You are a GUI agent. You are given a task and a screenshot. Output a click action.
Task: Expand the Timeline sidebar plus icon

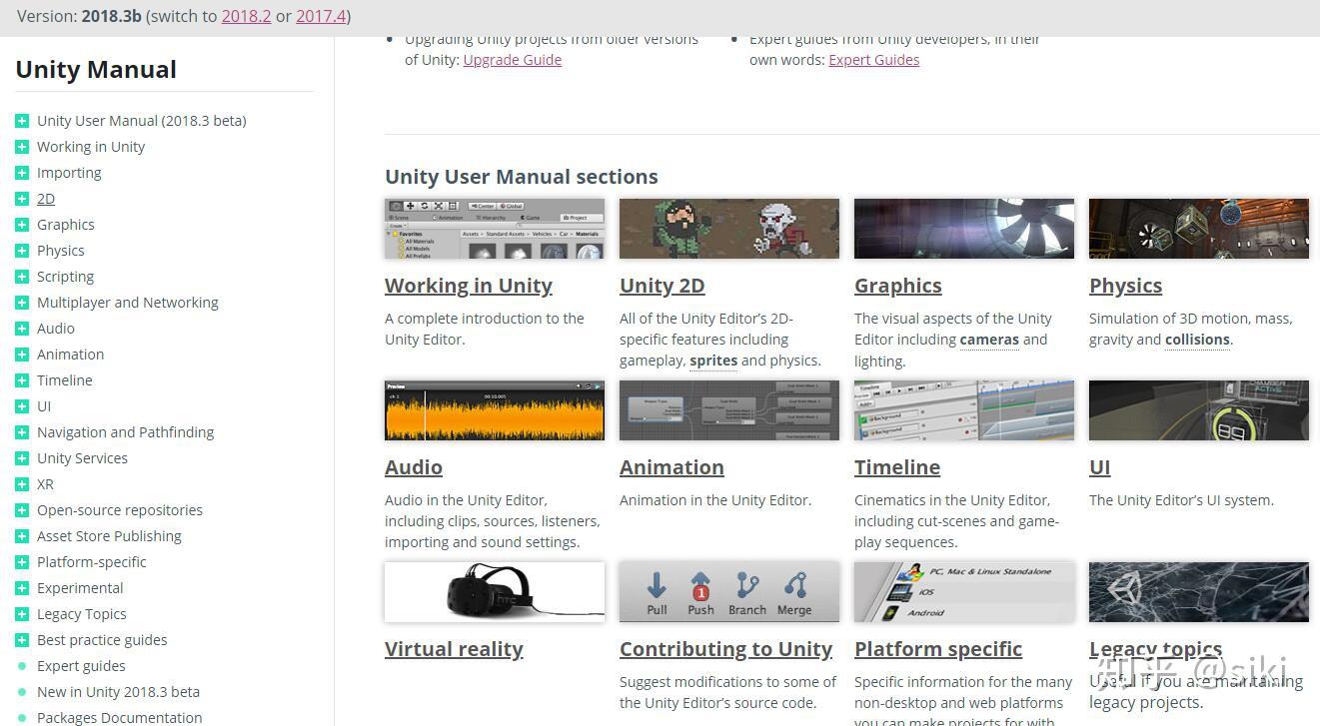[x=22, y=380]
